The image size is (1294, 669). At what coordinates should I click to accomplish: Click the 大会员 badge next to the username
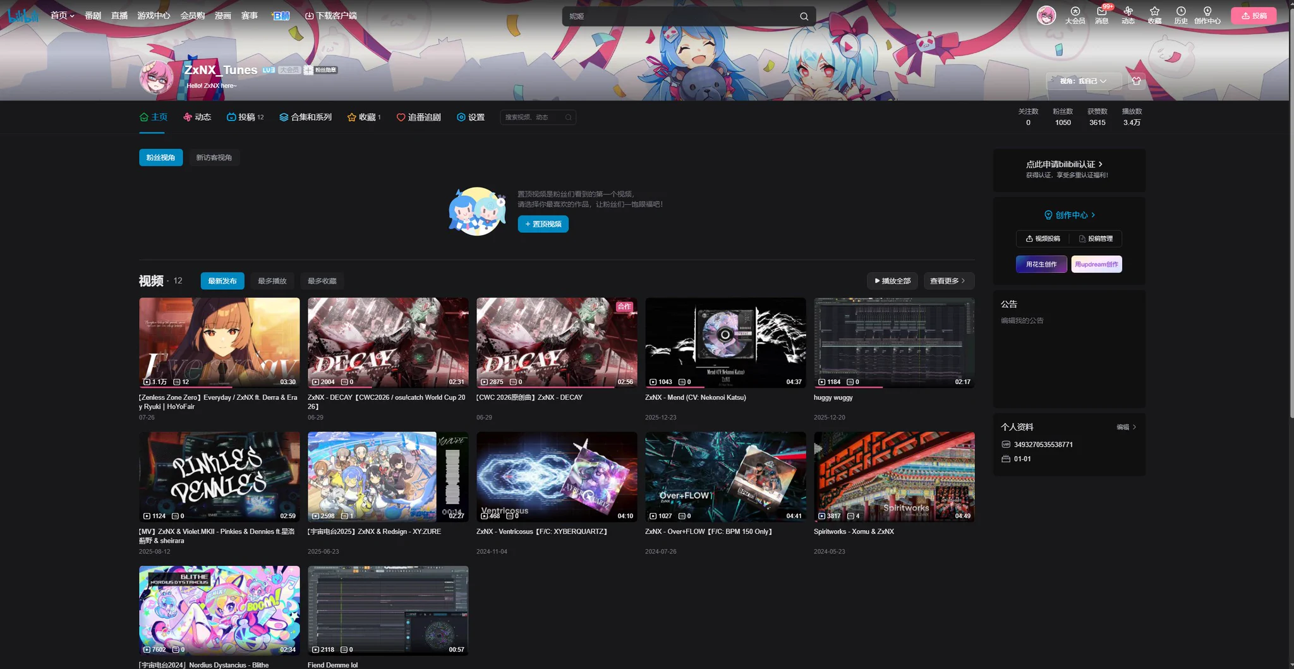(x=289, y=70)
